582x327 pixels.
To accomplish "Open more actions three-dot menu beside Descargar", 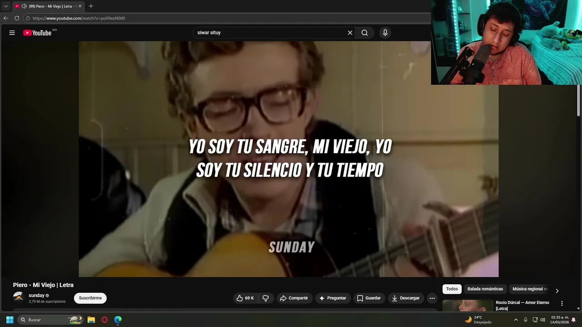I will click(x=432, y=298).
